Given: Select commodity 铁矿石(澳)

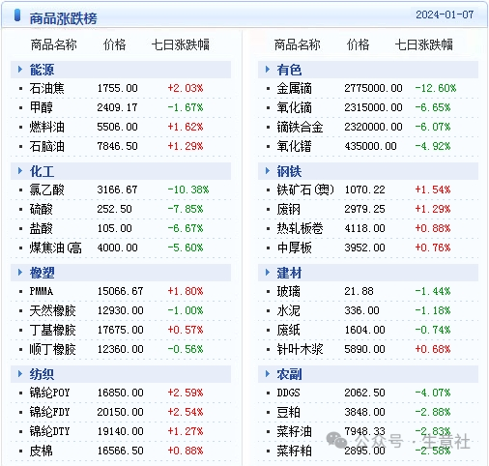Looking at the screenshot, I should 305,189.
